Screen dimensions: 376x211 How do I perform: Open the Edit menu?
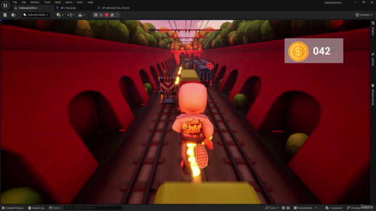tap(23, 2)
